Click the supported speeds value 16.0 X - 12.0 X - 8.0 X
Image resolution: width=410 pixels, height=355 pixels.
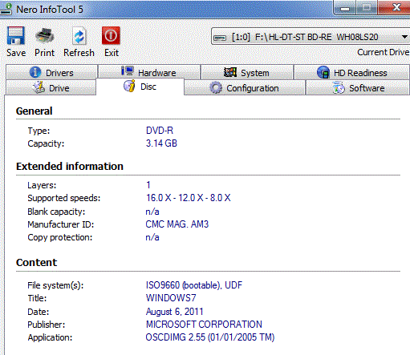pos(188,198)
